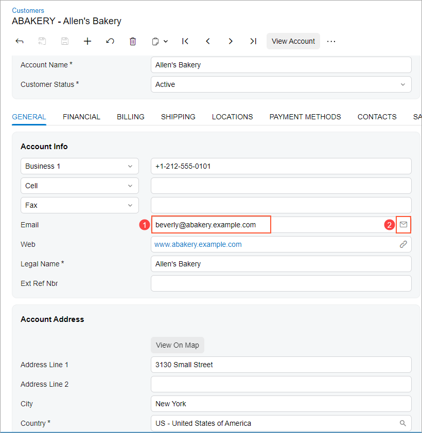
Task: Go to the first record
Action: pyautogui.click(x=185, y=41)
